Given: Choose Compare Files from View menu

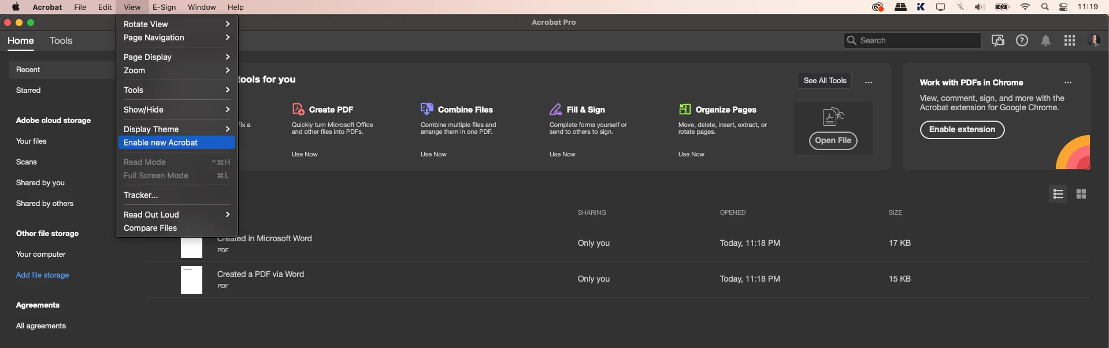Looking at the screenshot, I should pyautogui.click(x=177, y=228).
